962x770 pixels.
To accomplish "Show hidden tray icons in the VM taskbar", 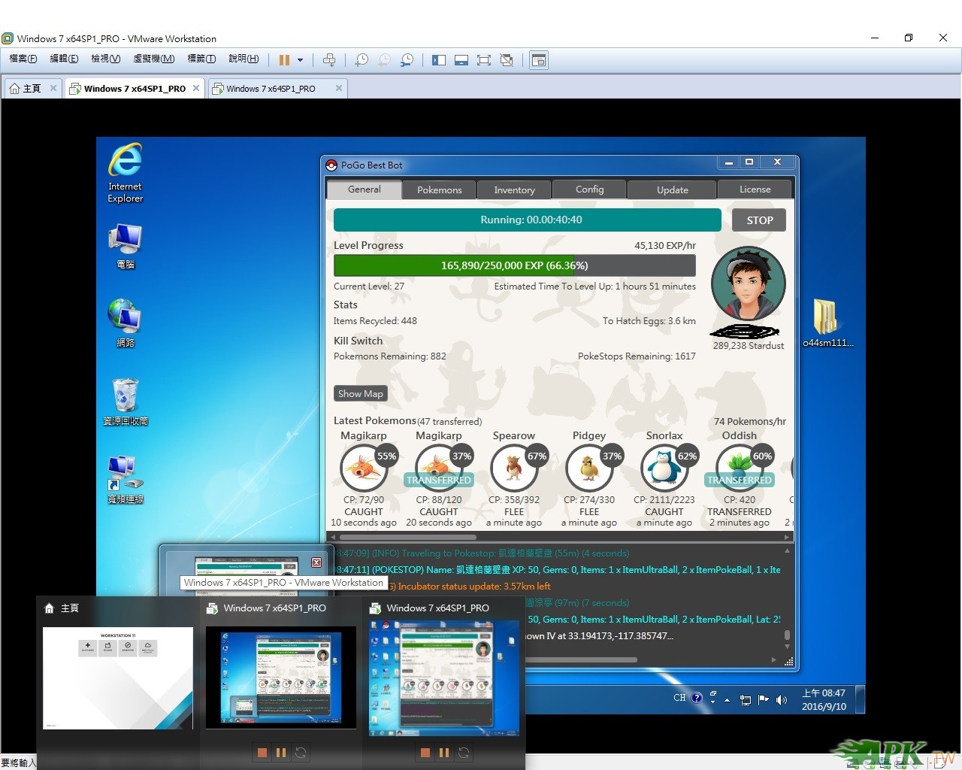I will click(727, 700).
